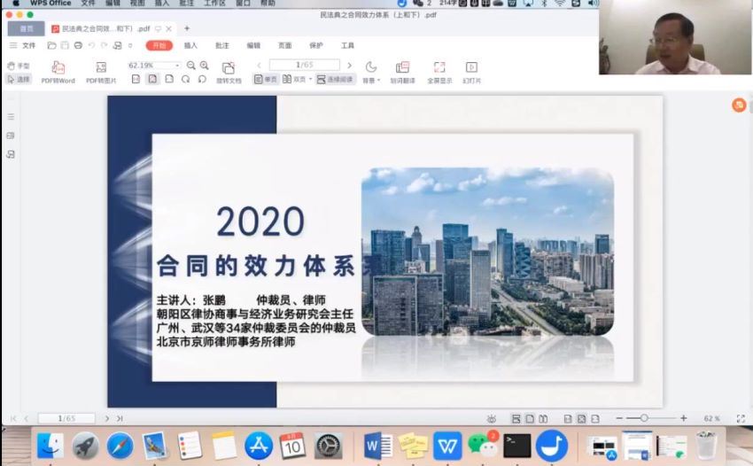Viewport: 753px width, 466px height.
Task: Save the document from quick toolbar
Action: click(65, 46)
